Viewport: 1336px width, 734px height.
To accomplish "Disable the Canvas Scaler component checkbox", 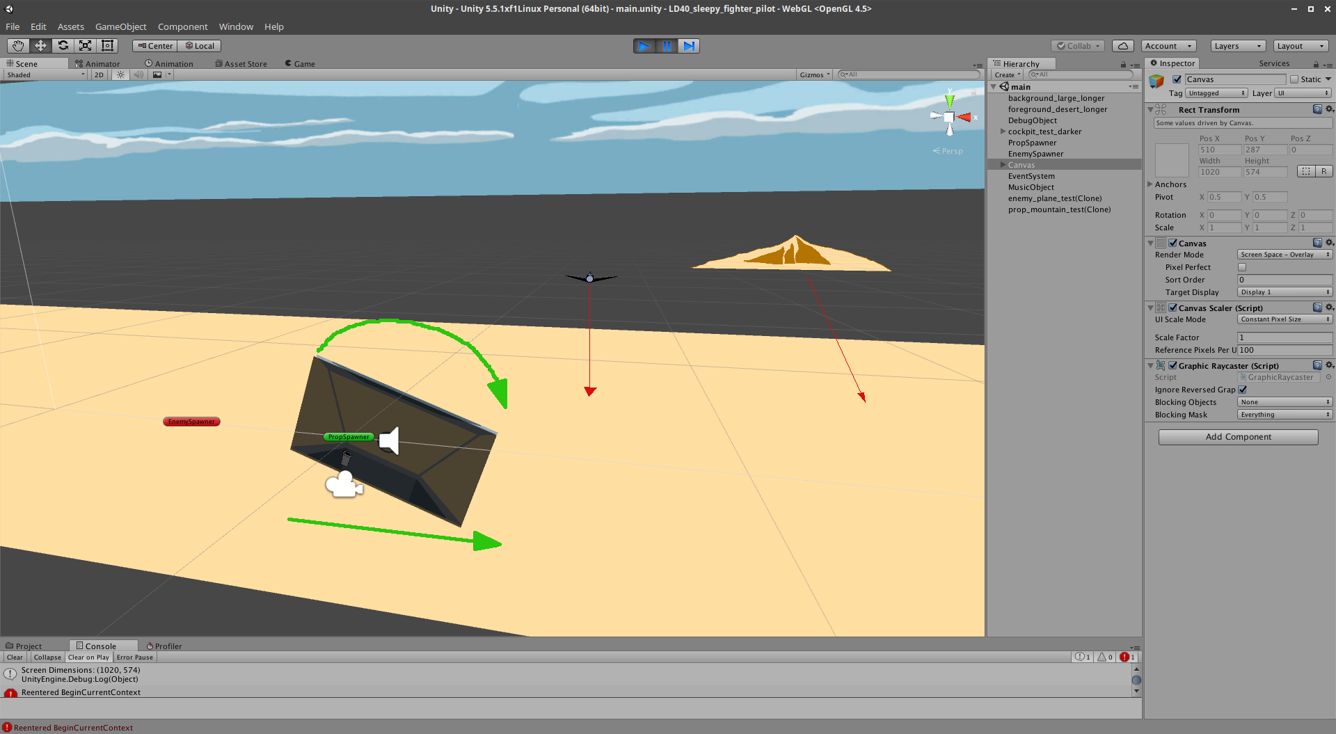I will tap(1173, 308).
